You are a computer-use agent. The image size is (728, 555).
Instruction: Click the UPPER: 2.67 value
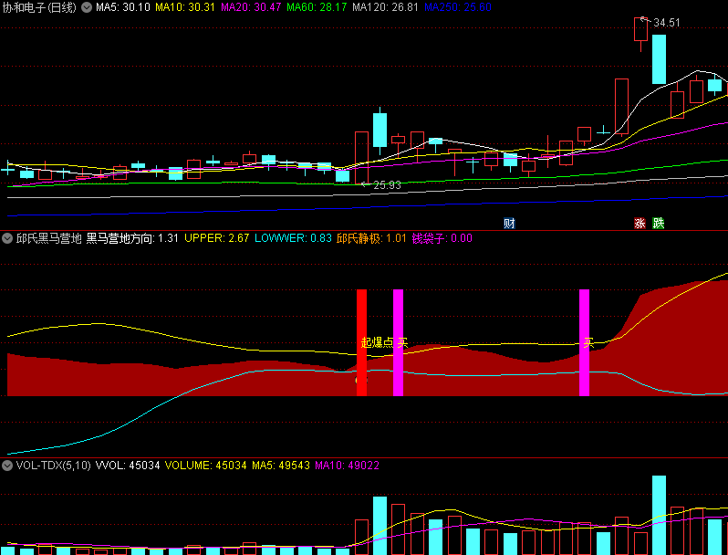pos(217,238)
